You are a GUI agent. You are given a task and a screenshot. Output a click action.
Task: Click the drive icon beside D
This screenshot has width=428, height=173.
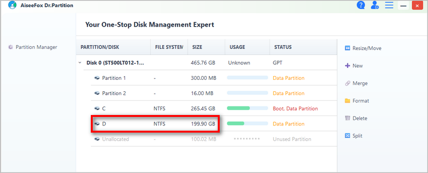pyautogui.click(x=97, y=124)
